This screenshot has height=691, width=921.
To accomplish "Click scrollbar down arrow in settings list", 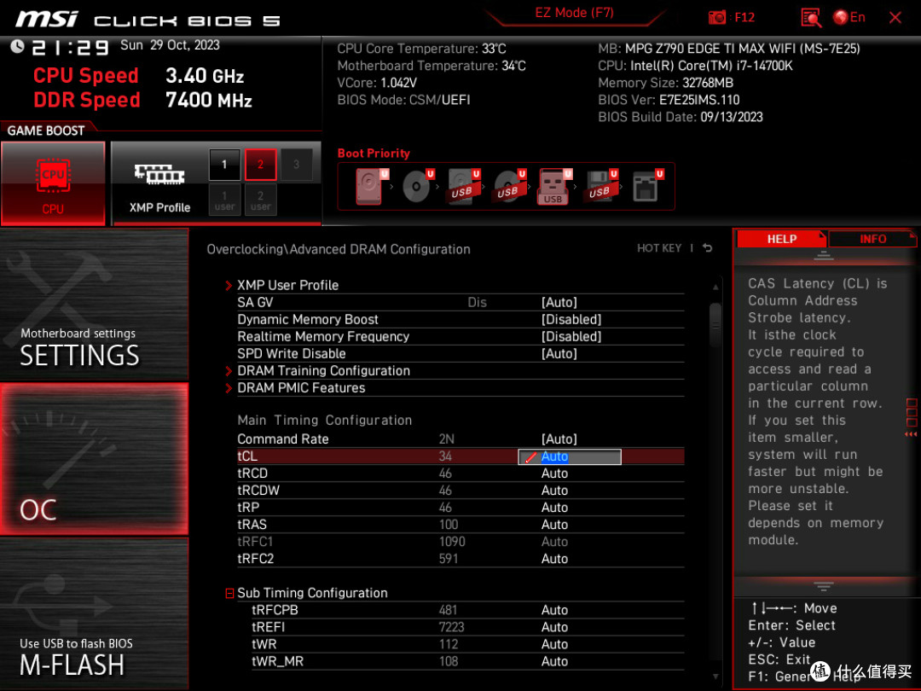I will (x=715, y=676).
